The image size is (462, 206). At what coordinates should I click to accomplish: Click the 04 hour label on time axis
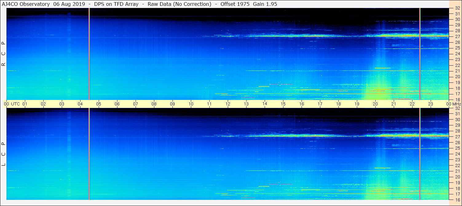pyautogui.click(x=80, y=104)
